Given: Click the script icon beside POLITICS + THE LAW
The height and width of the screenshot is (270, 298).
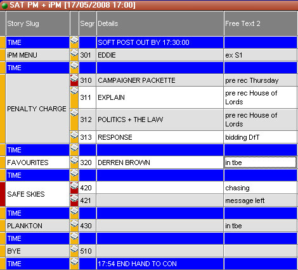Looking at the screenshot, I should click(x=74, y=120).
